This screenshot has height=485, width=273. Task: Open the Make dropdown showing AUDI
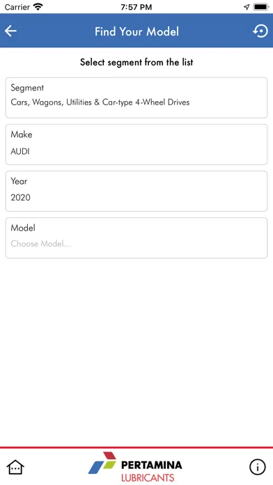pyautogui.click(x=136, y=144)
